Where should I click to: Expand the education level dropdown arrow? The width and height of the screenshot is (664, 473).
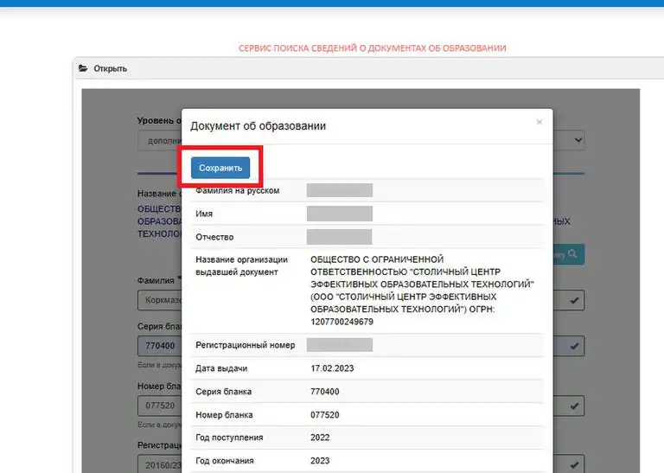pos(578,140)
